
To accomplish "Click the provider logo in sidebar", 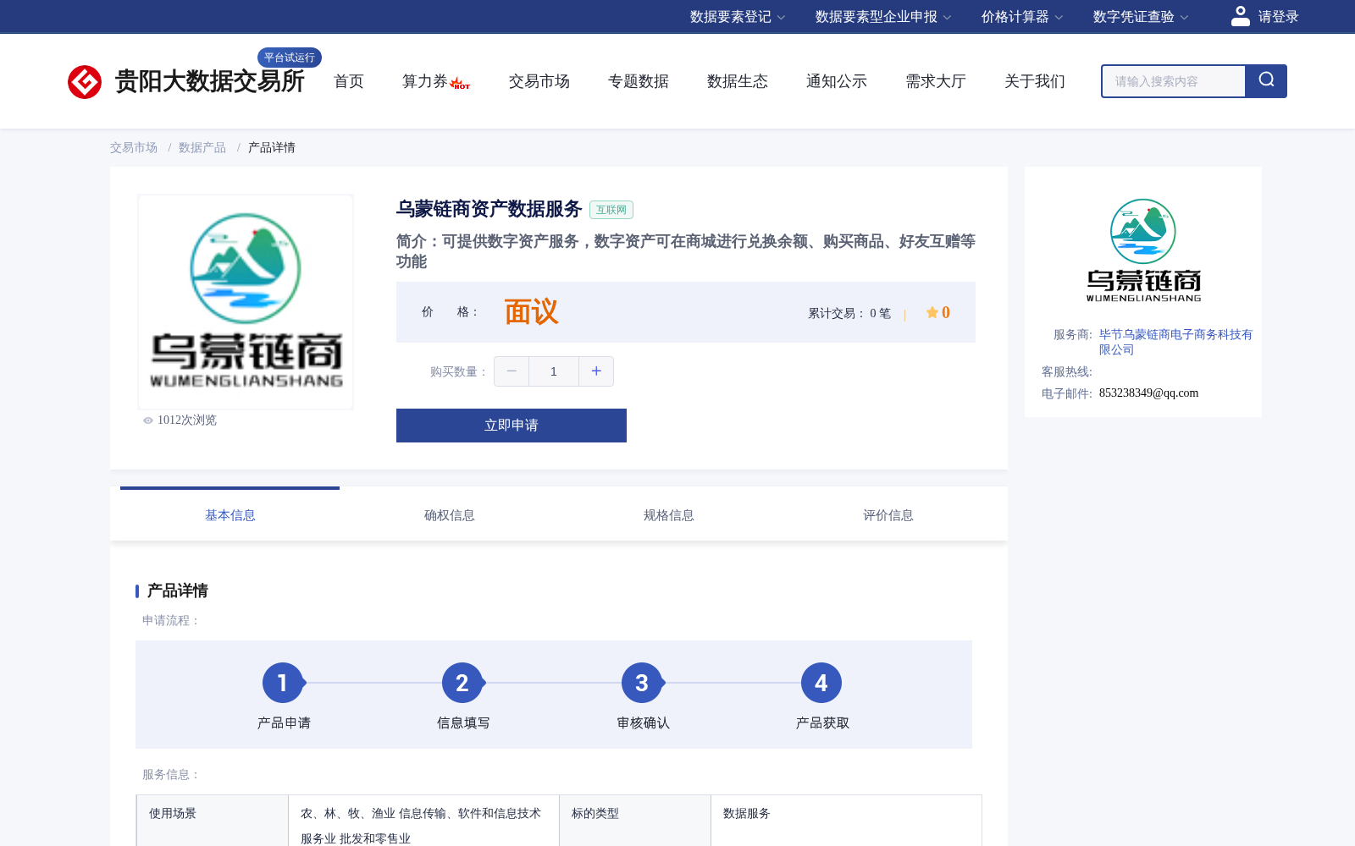I will pyautogui.click(x=1143, y=250).
